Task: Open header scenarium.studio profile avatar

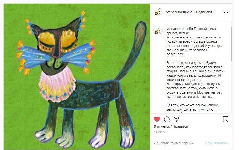Action: [158, 12]
